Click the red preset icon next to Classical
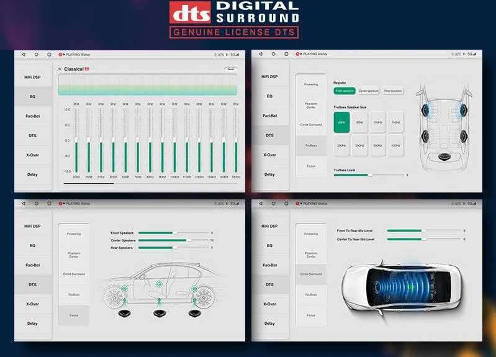 pyautogui.click(x=87, y=69)
